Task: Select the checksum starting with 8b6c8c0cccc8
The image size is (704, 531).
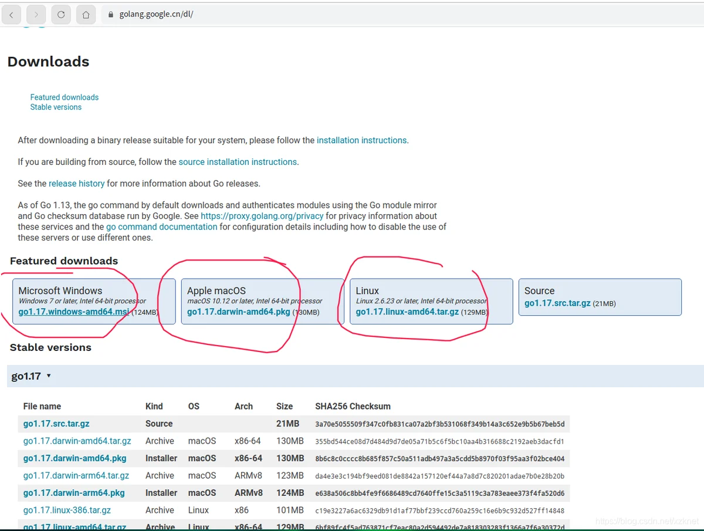Action: 440,459
